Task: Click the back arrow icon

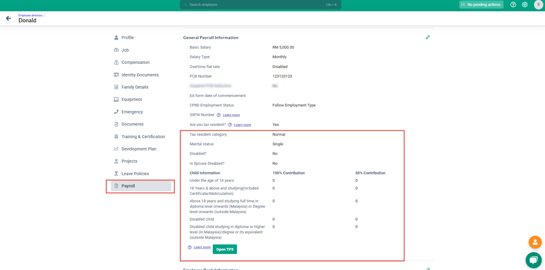Action: (x=8, y=18)
